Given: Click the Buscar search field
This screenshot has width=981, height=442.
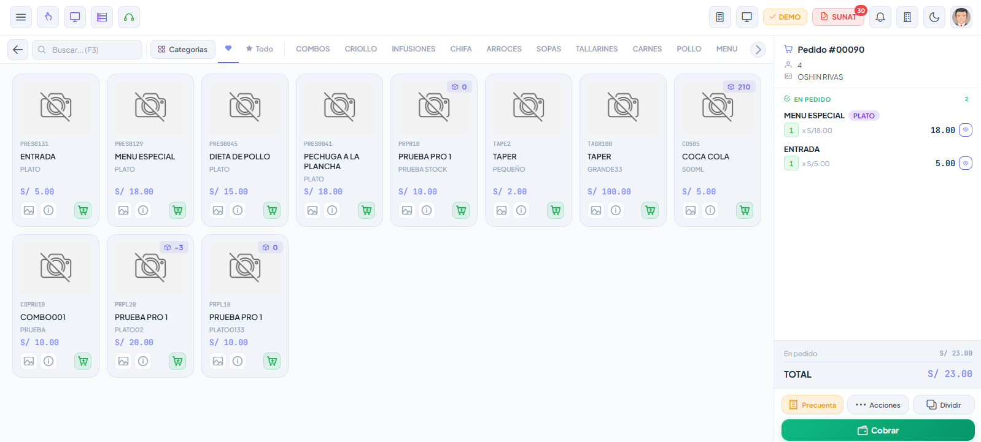Looking at the screenshot, I should click(x=87, y=50).
